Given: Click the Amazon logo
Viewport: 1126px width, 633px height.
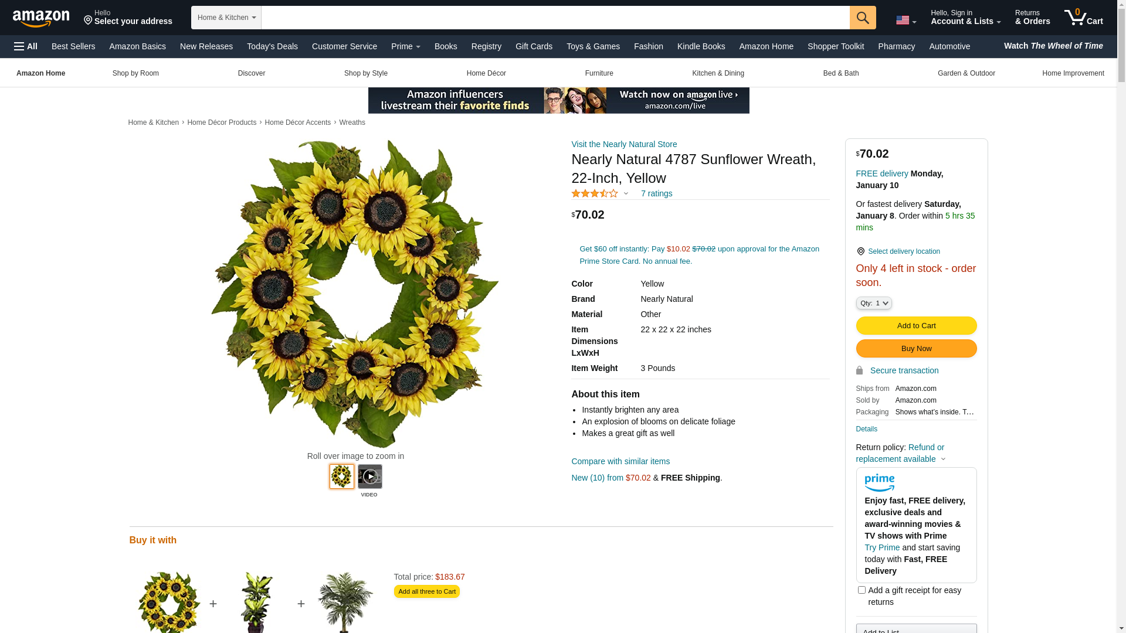Looking at the screenshot, I should click(41, 18).
